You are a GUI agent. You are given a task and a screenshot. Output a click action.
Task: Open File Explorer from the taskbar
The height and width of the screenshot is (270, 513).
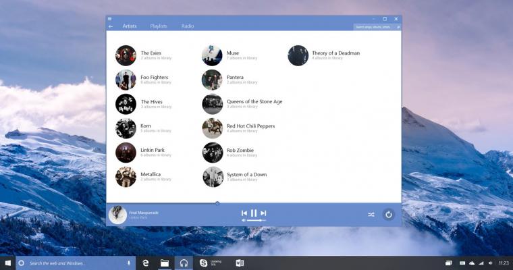coord(165,263)
